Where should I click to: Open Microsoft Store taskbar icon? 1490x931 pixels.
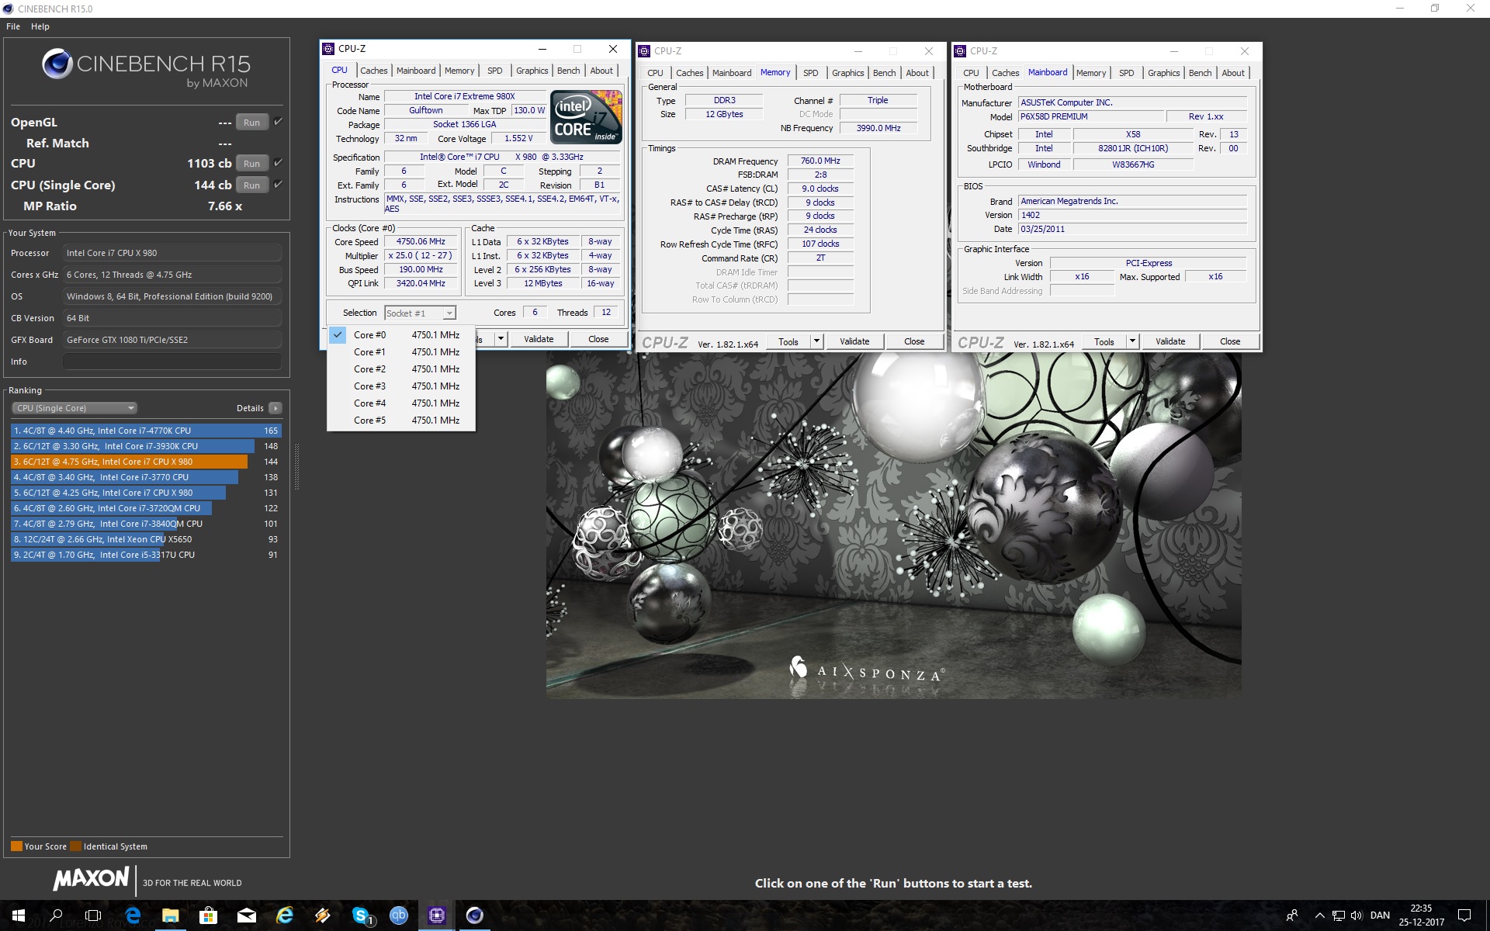point(208,915)
